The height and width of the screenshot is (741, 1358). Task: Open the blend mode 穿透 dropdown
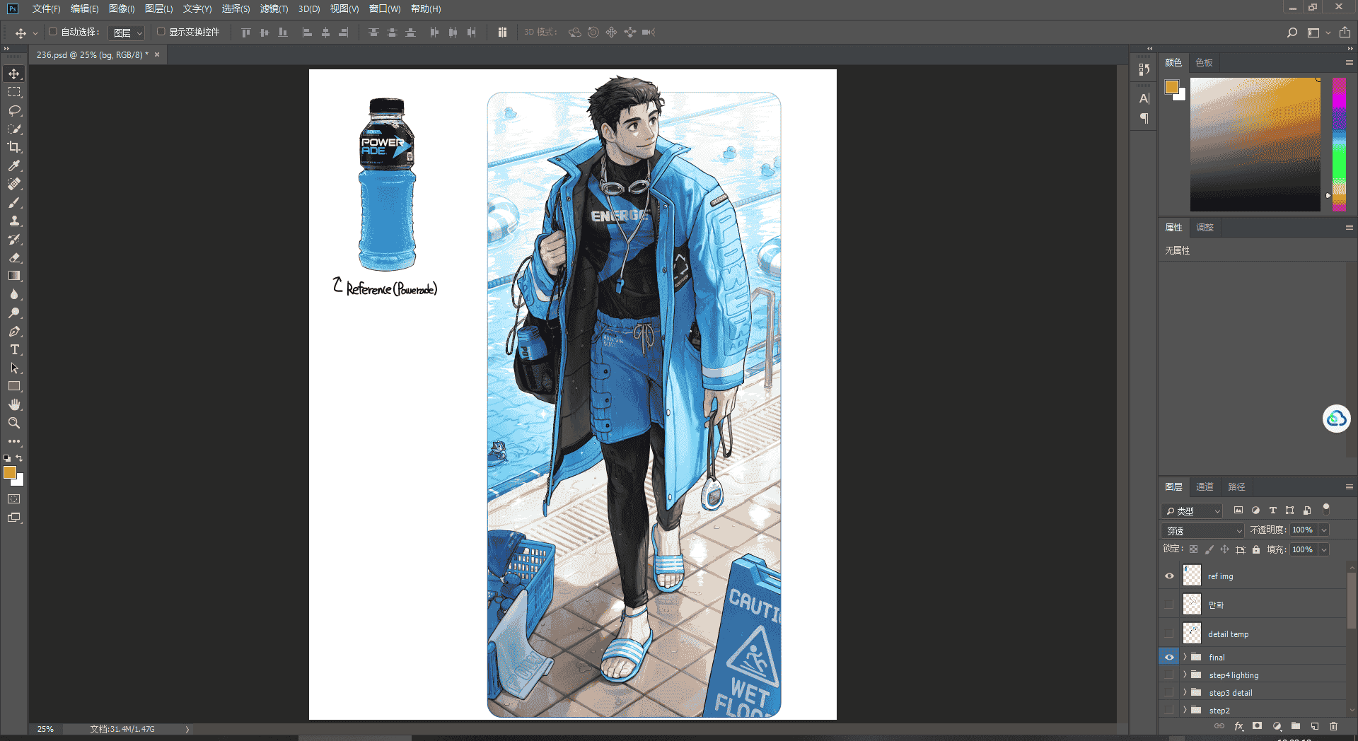point(1202,530)
